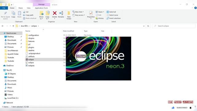Open the File menu tab
The height and width of the screenshot is (111, 197).
click(4, 8)
